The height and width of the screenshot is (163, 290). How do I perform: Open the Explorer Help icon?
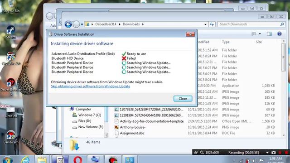pyautogui.click(x=279, y=34)
